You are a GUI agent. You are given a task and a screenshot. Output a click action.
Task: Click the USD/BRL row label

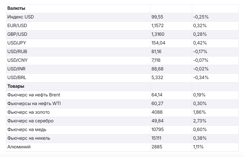17,78
